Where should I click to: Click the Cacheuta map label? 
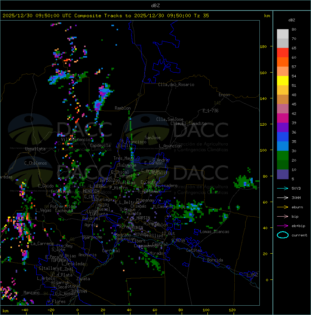(x=64, y=211)
